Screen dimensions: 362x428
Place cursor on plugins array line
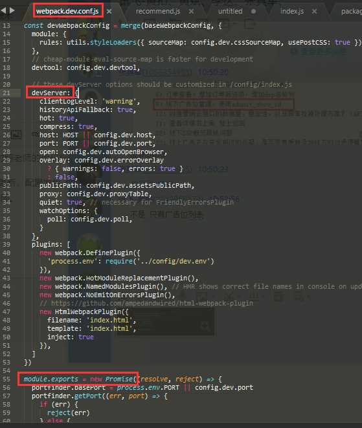point(51,244)
